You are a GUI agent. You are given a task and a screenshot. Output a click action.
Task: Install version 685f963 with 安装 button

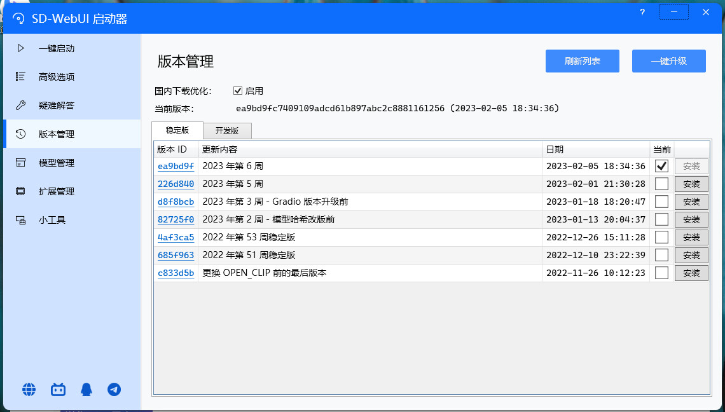click(691, 255)
